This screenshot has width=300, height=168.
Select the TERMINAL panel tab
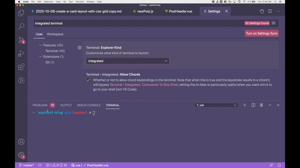112,105
